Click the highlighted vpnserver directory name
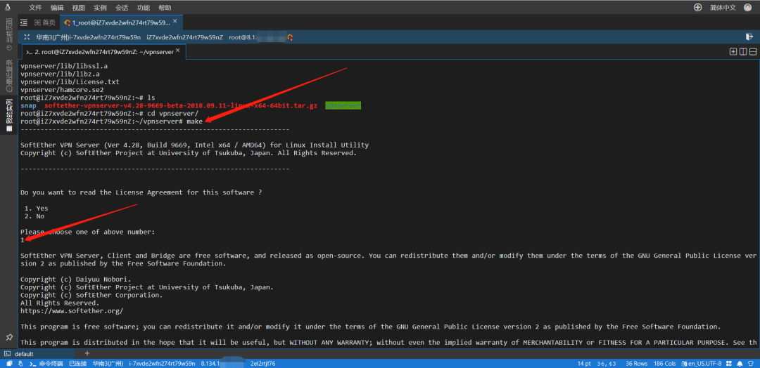760x368 pixels. pyautogui.click(x=343, y=105)
